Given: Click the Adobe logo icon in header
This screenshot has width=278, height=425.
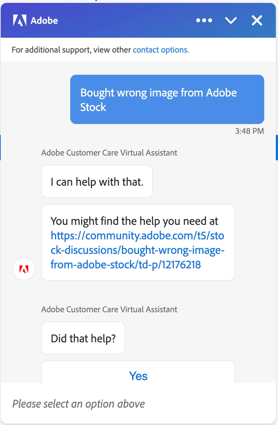Looking at the screenshot, I should [x=20, y=21].
